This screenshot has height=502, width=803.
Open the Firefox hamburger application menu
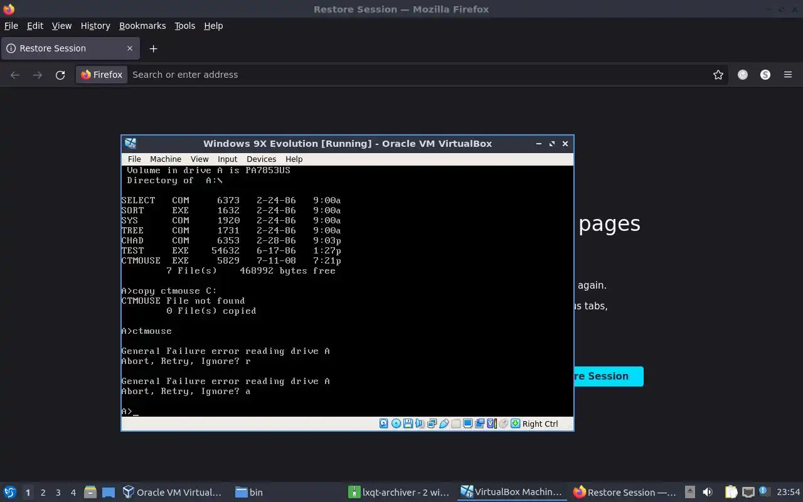pos(788,75)
